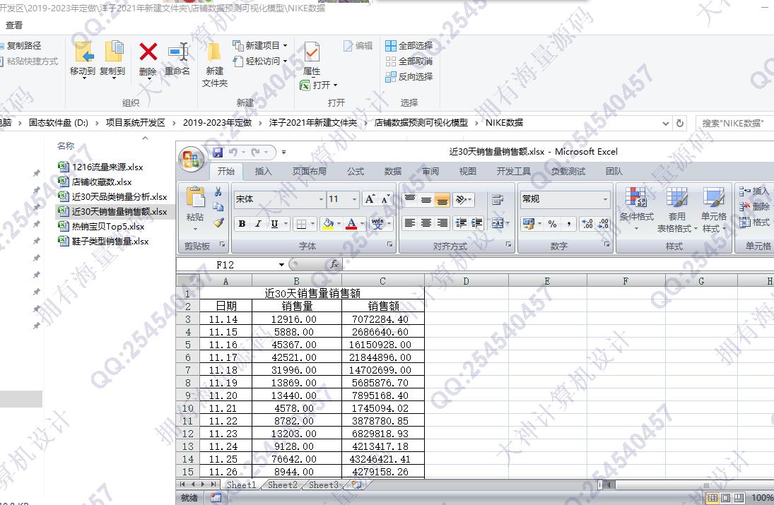Decrease font size with small A icon
The width and height of the screenshot is (774, 505).
pyautogui.click(x=385, y=198)
